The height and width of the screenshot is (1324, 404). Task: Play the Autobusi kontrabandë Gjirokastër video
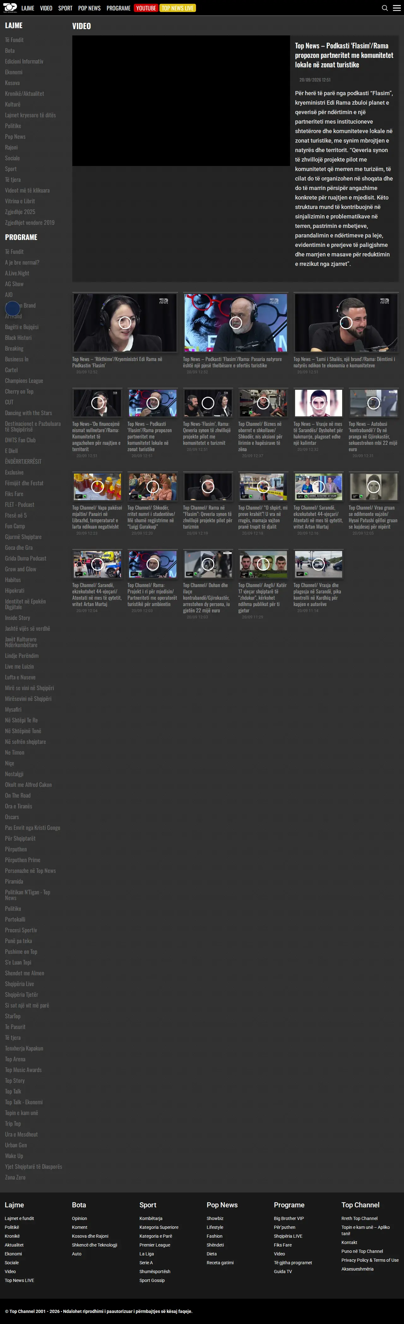pos(374,403)
